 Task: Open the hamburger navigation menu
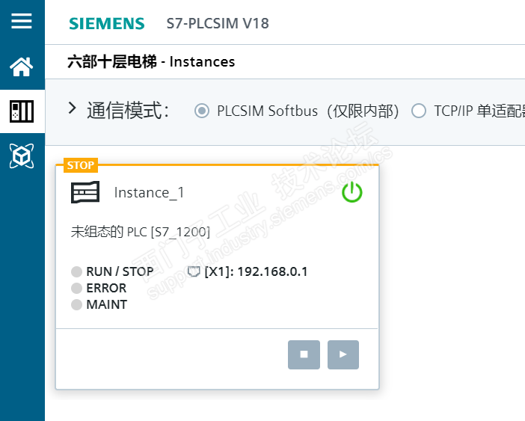coord(22,21)
